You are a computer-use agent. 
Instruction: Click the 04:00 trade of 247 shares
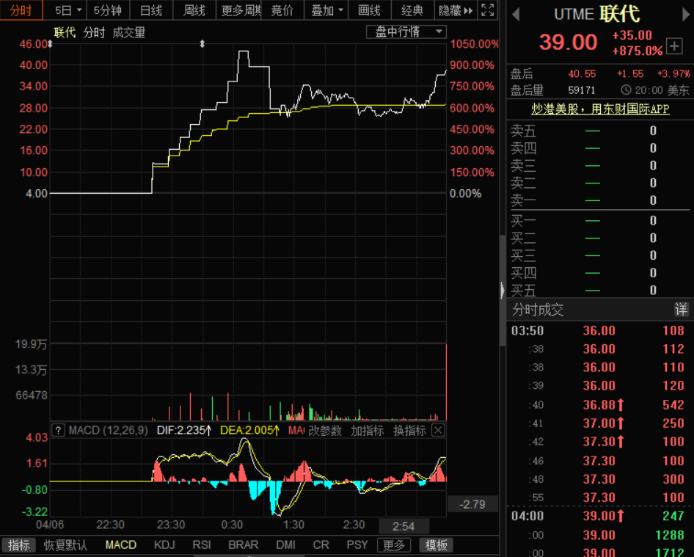(599, 516)
